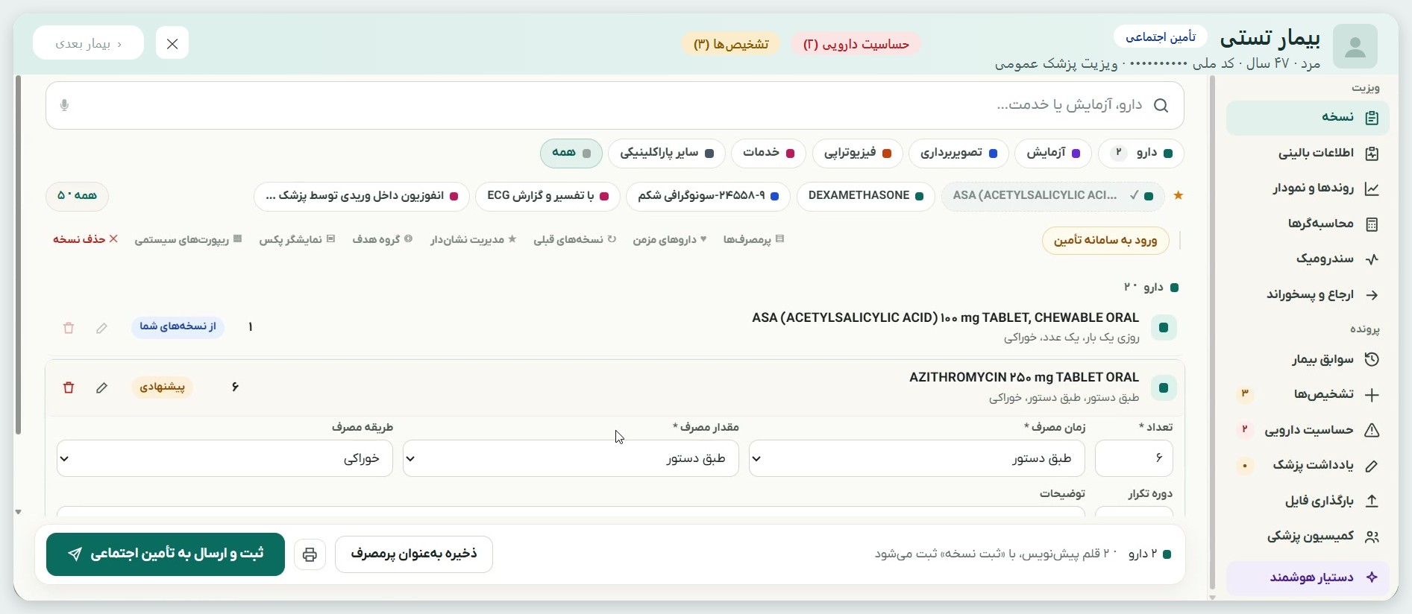
Task: Edit the ASA (ACETYLSALICYLIC ACID) row with the pencil
Action: [x=101, y=328]
